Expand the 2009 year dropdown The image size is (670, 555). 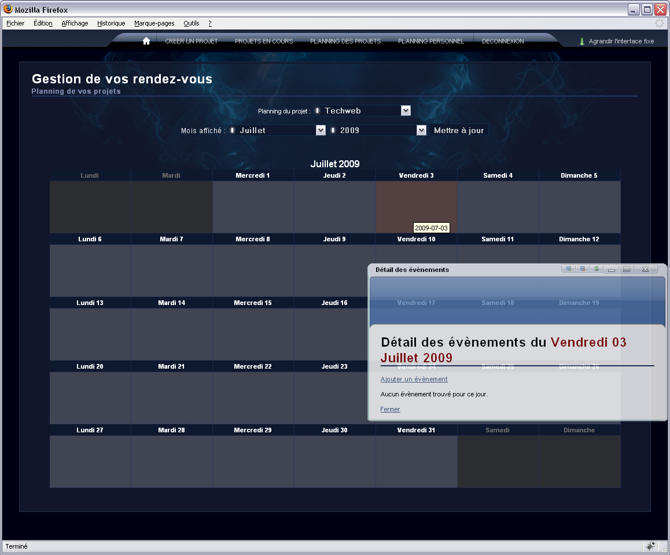(x=421, y=130)
